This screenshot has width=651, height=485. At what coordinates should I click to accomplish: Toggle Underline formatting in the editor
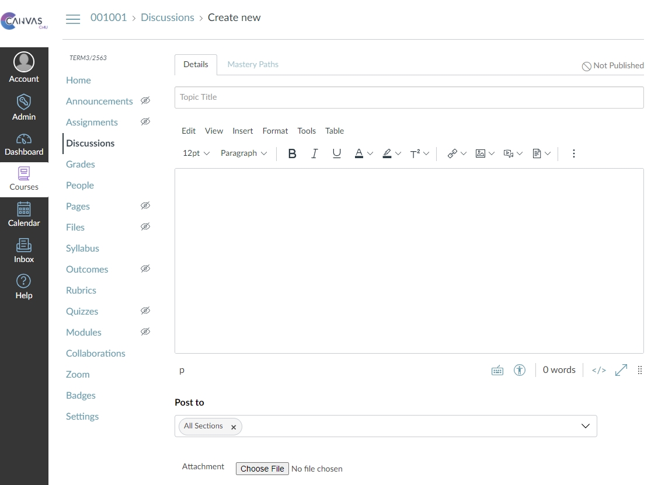click(x=337, y=153)
